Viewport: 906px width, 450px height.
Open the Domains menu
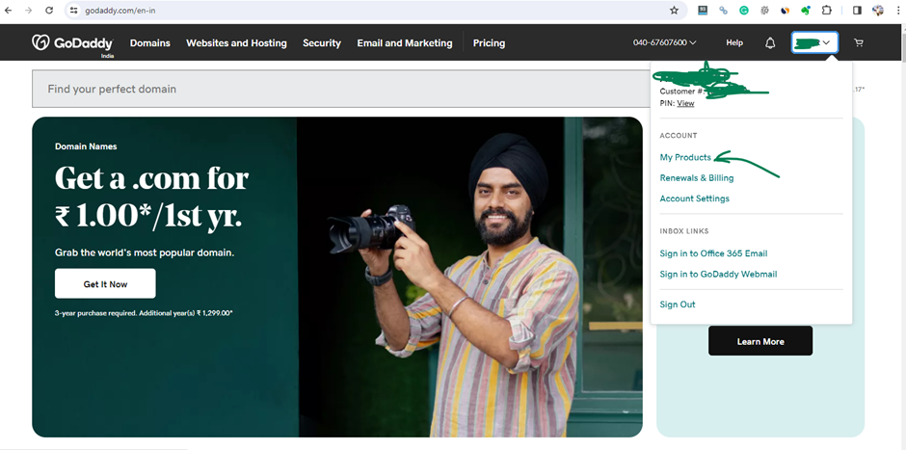(150, 42)
